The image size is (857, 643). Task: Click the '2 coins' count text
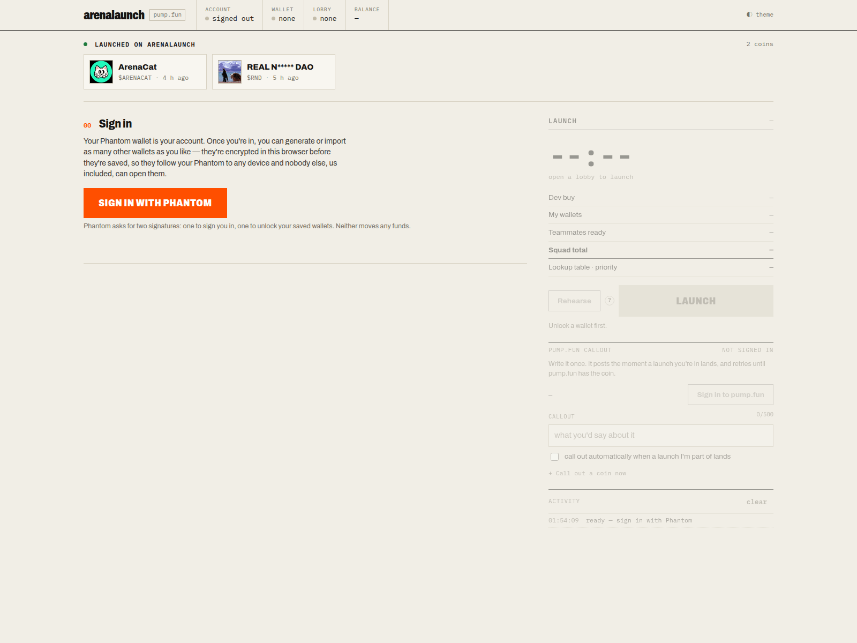[x=760, y=44]
